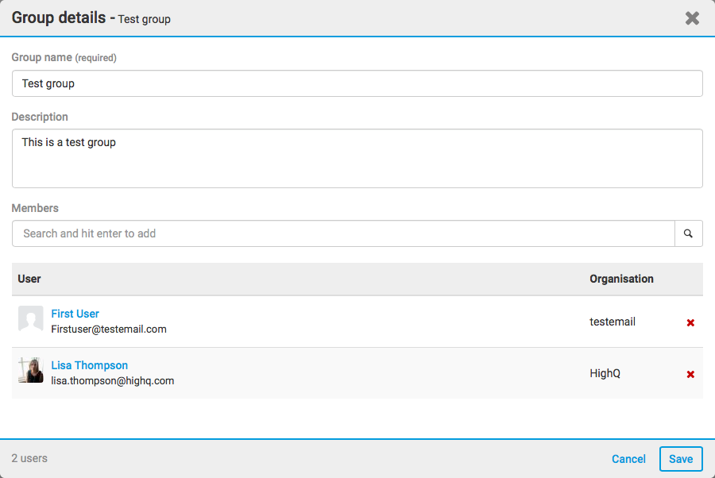715x478 pixels.
Task: Click the Organisation column header
Action: 621,279
